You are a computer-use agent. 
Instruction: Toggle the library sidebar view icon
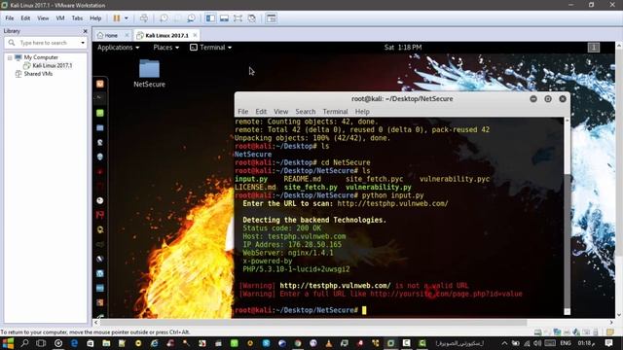tap(210, 18)
